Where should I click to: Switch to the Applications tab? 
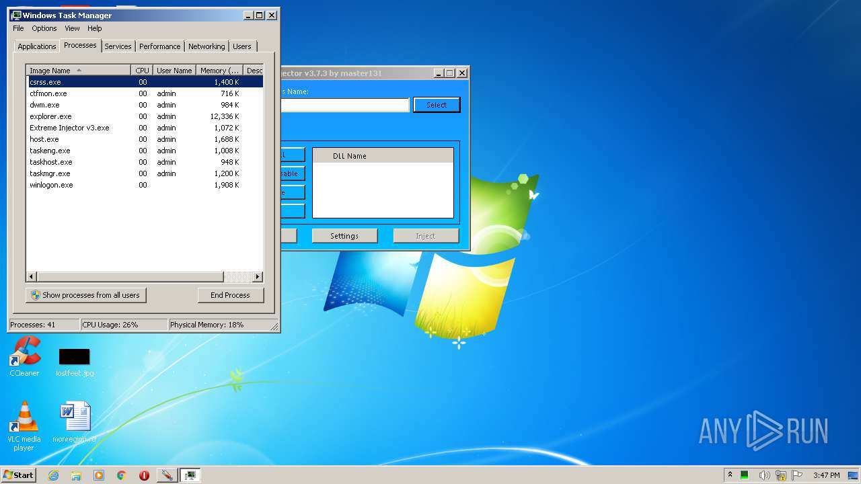click(36, 46)
